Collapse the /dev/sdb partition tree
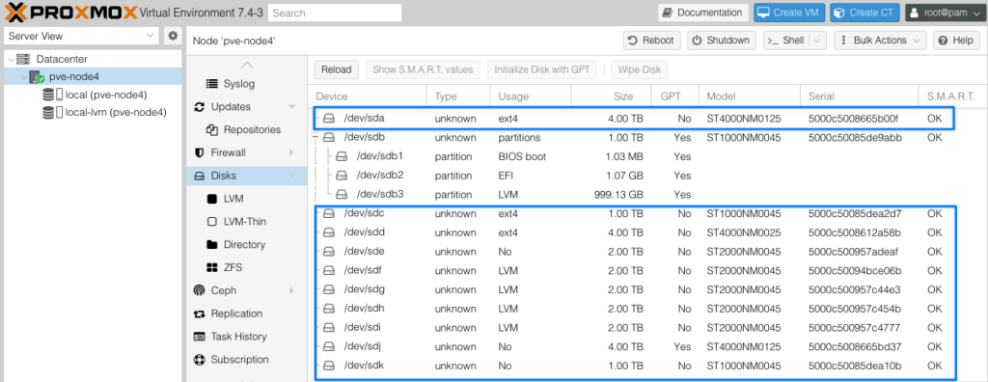This screenshot has height=382, width=988. click(x=316, y=137)
